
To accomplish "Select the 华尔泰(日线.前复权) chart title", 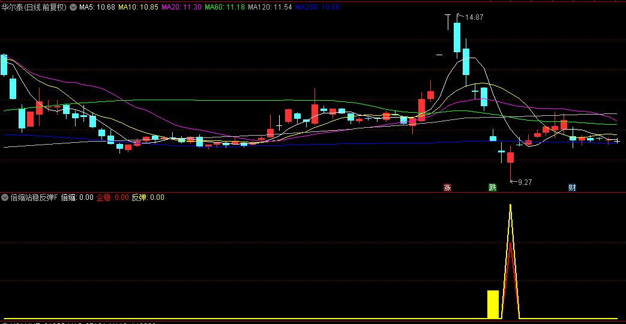I will click(x=34, y=7).
